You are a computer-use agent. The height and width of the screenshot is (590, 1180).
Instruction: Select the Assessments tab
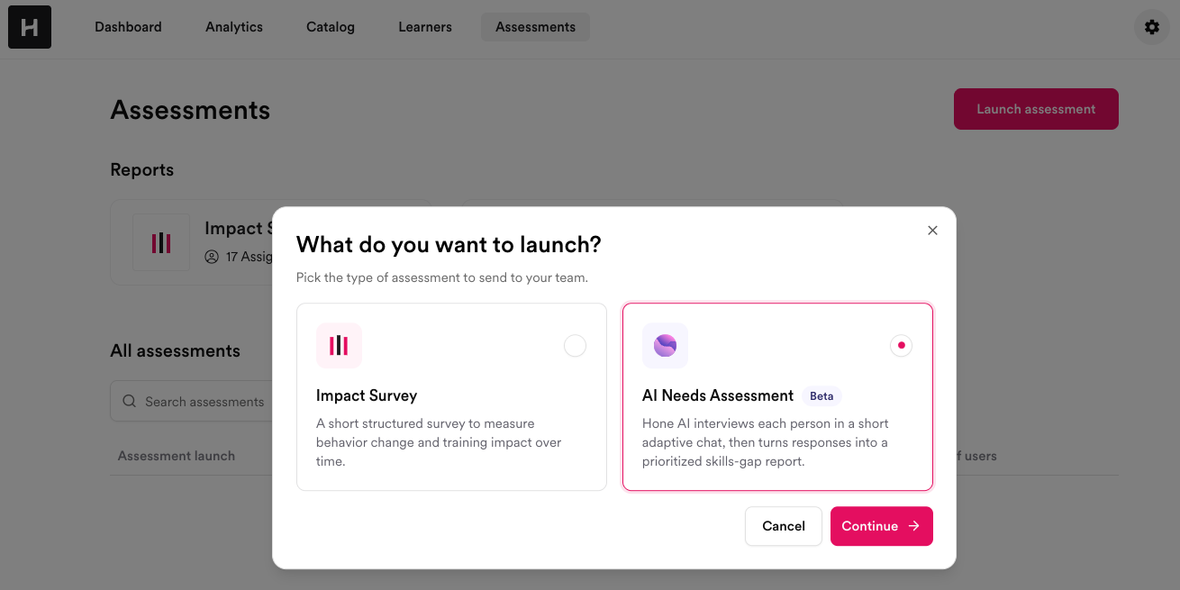pyautogui.click(x=535, y=27)
